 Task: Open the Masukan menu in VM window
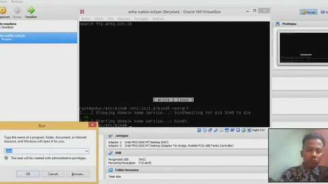click(124, 18)
